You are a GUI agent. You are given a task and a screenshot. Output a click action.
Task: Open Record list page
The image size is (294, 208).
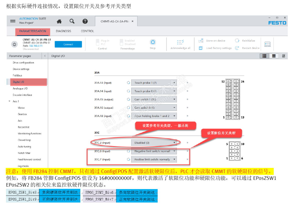[24, 127]
